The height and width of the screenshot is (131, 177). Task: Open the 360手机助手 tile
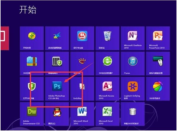158,89
